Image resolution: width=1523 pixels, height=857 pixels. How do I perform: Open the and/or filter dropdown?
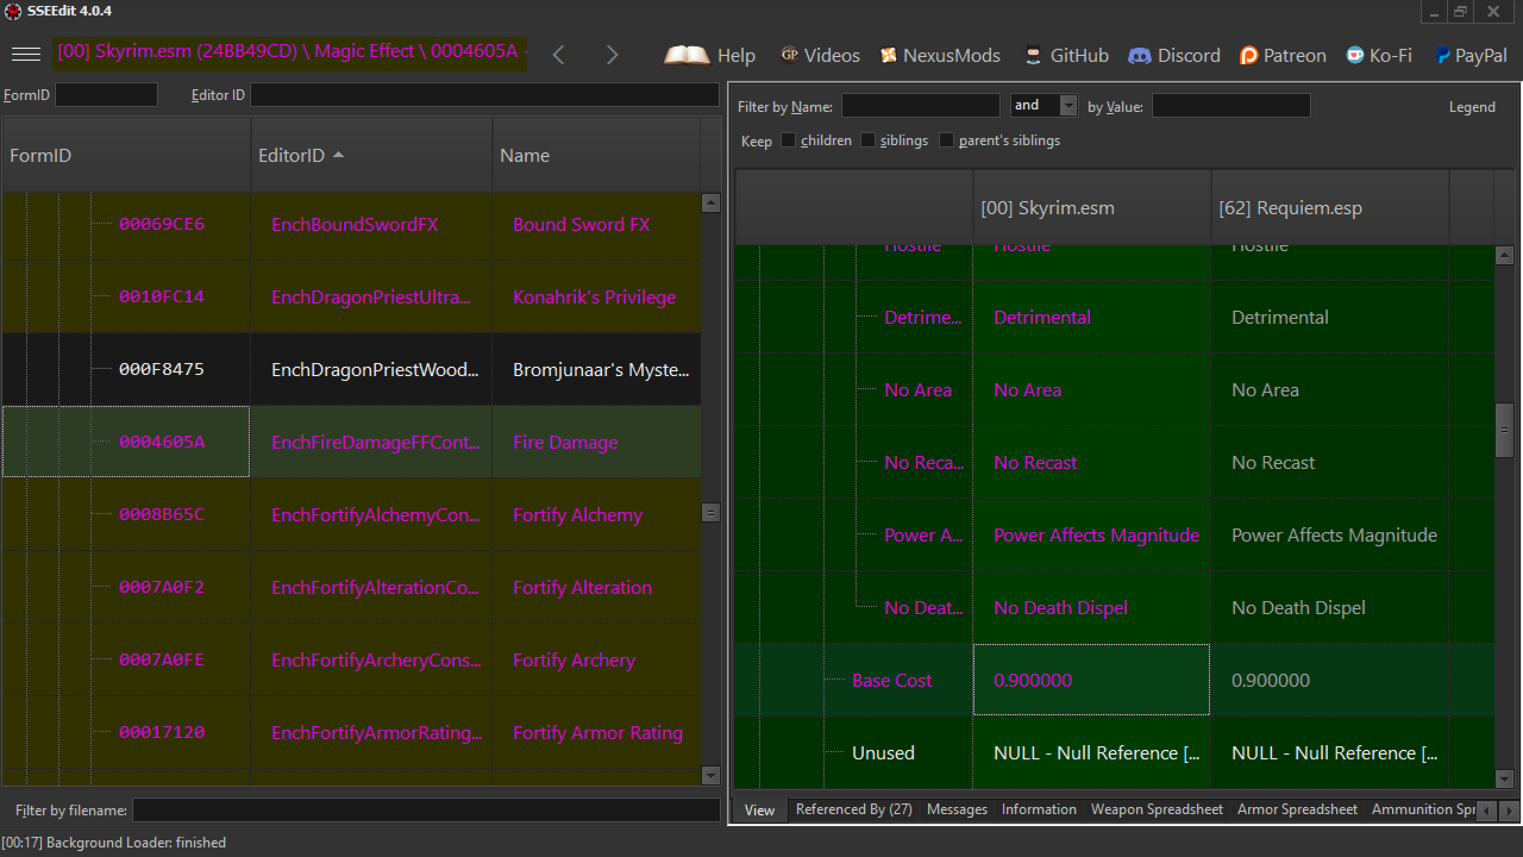click(1068, 106)
